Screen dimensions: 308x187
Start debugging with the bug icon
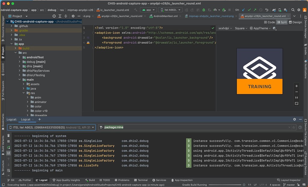pyautogui.click(x=204, y=9)
